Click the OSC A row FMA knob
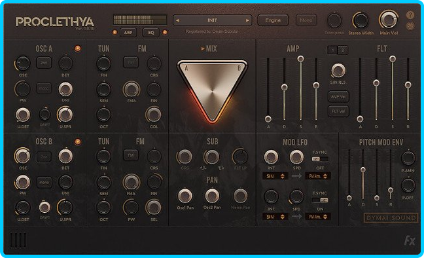Image resolution: width=424 pixels, height=258 pixels. point(132,89)
